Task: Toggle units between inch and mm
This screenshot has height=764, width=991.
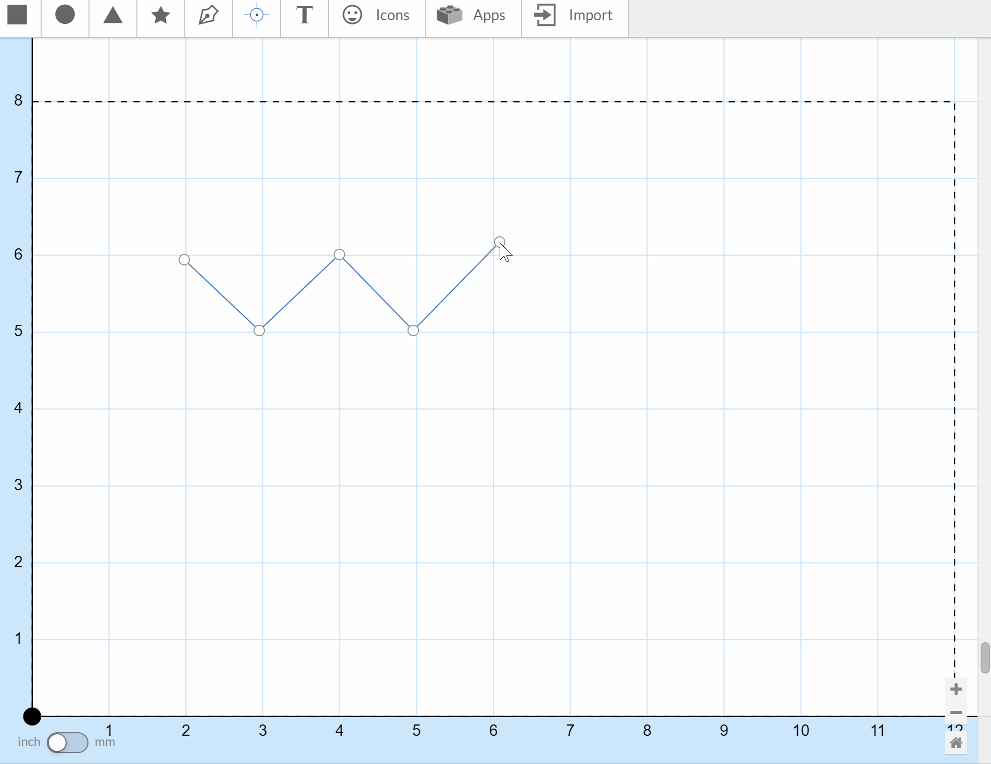Action: pyautogui.click(x=67, y=743)
